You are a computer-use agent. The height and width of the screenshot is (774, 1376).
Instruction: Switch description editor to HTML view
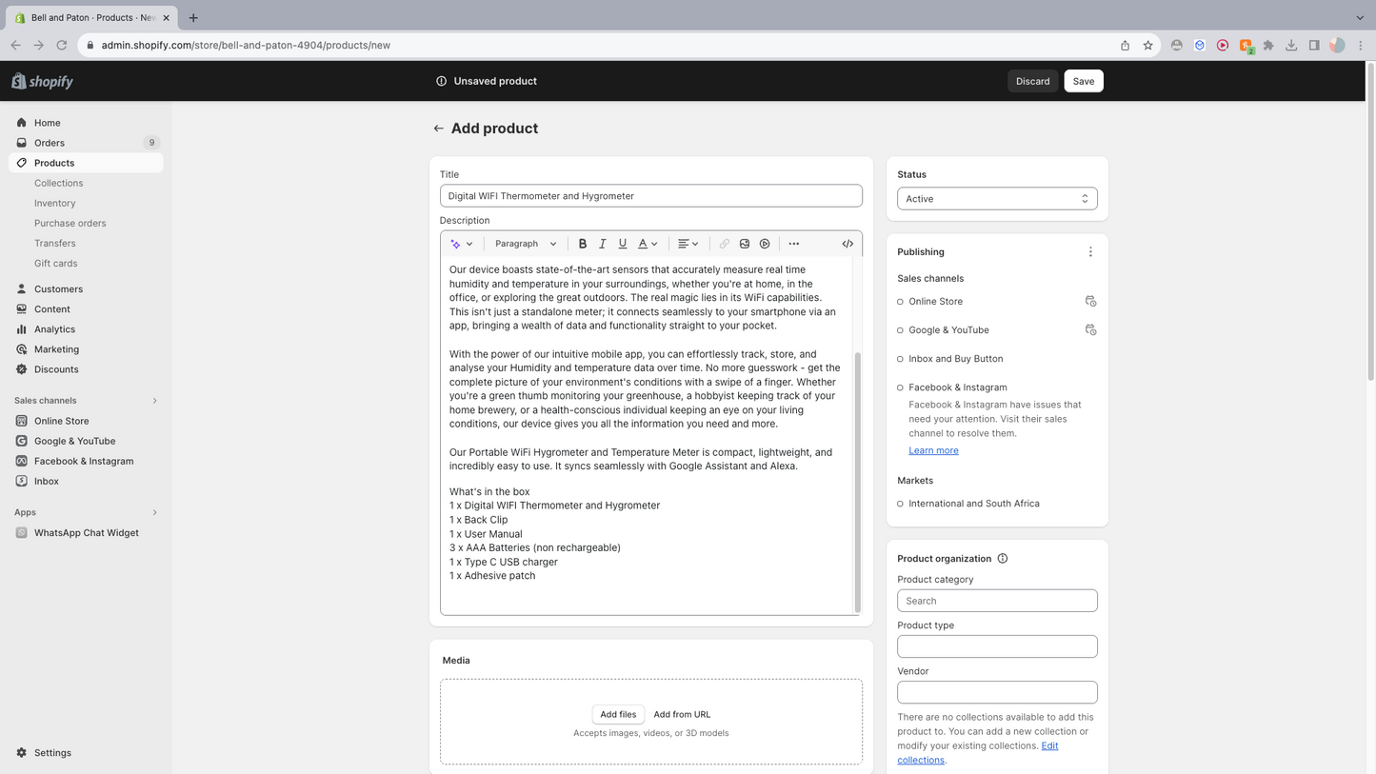[x=848, y=244]
